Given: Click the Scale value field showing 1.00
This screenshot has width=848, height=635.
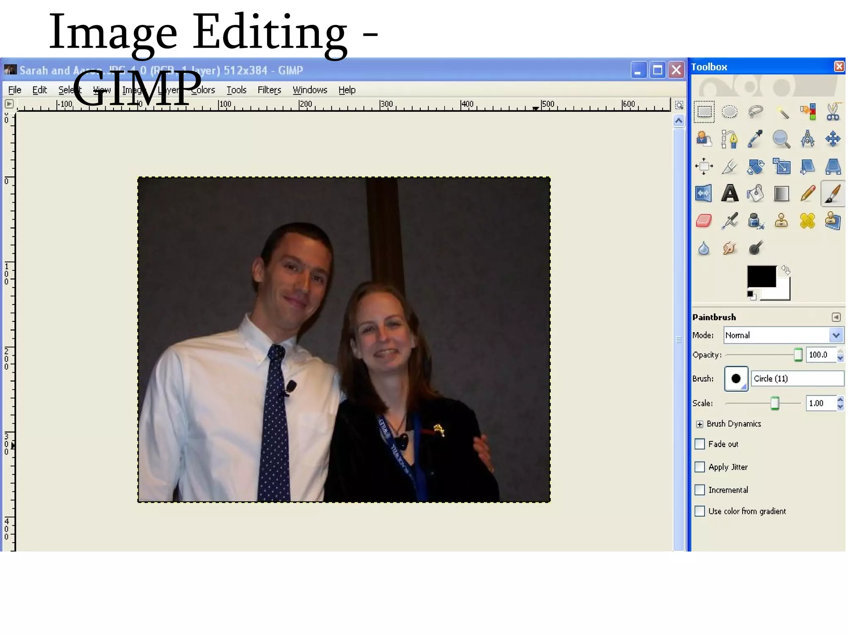Looking at the screenshot, I should [821, 403].
